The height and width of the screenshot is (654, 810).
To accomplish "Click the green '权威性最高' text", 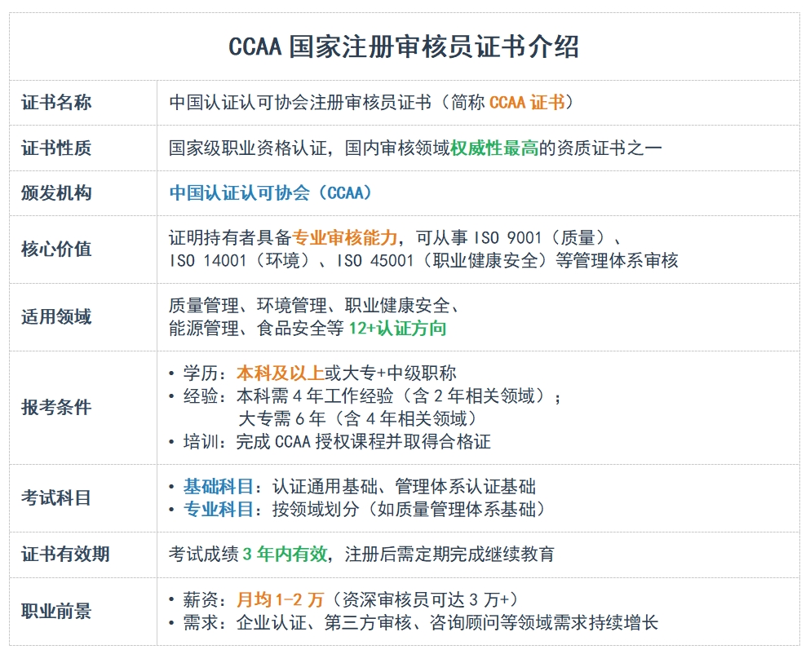I will pyautogui.click(x=494, y=148).
